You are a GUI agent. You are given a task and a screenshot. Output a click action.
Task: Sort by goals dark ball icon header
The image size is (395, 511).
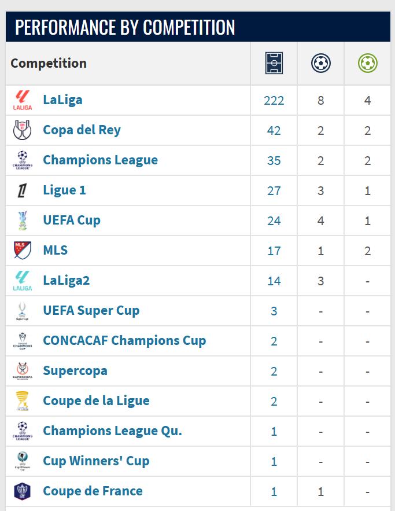[320, 63]
